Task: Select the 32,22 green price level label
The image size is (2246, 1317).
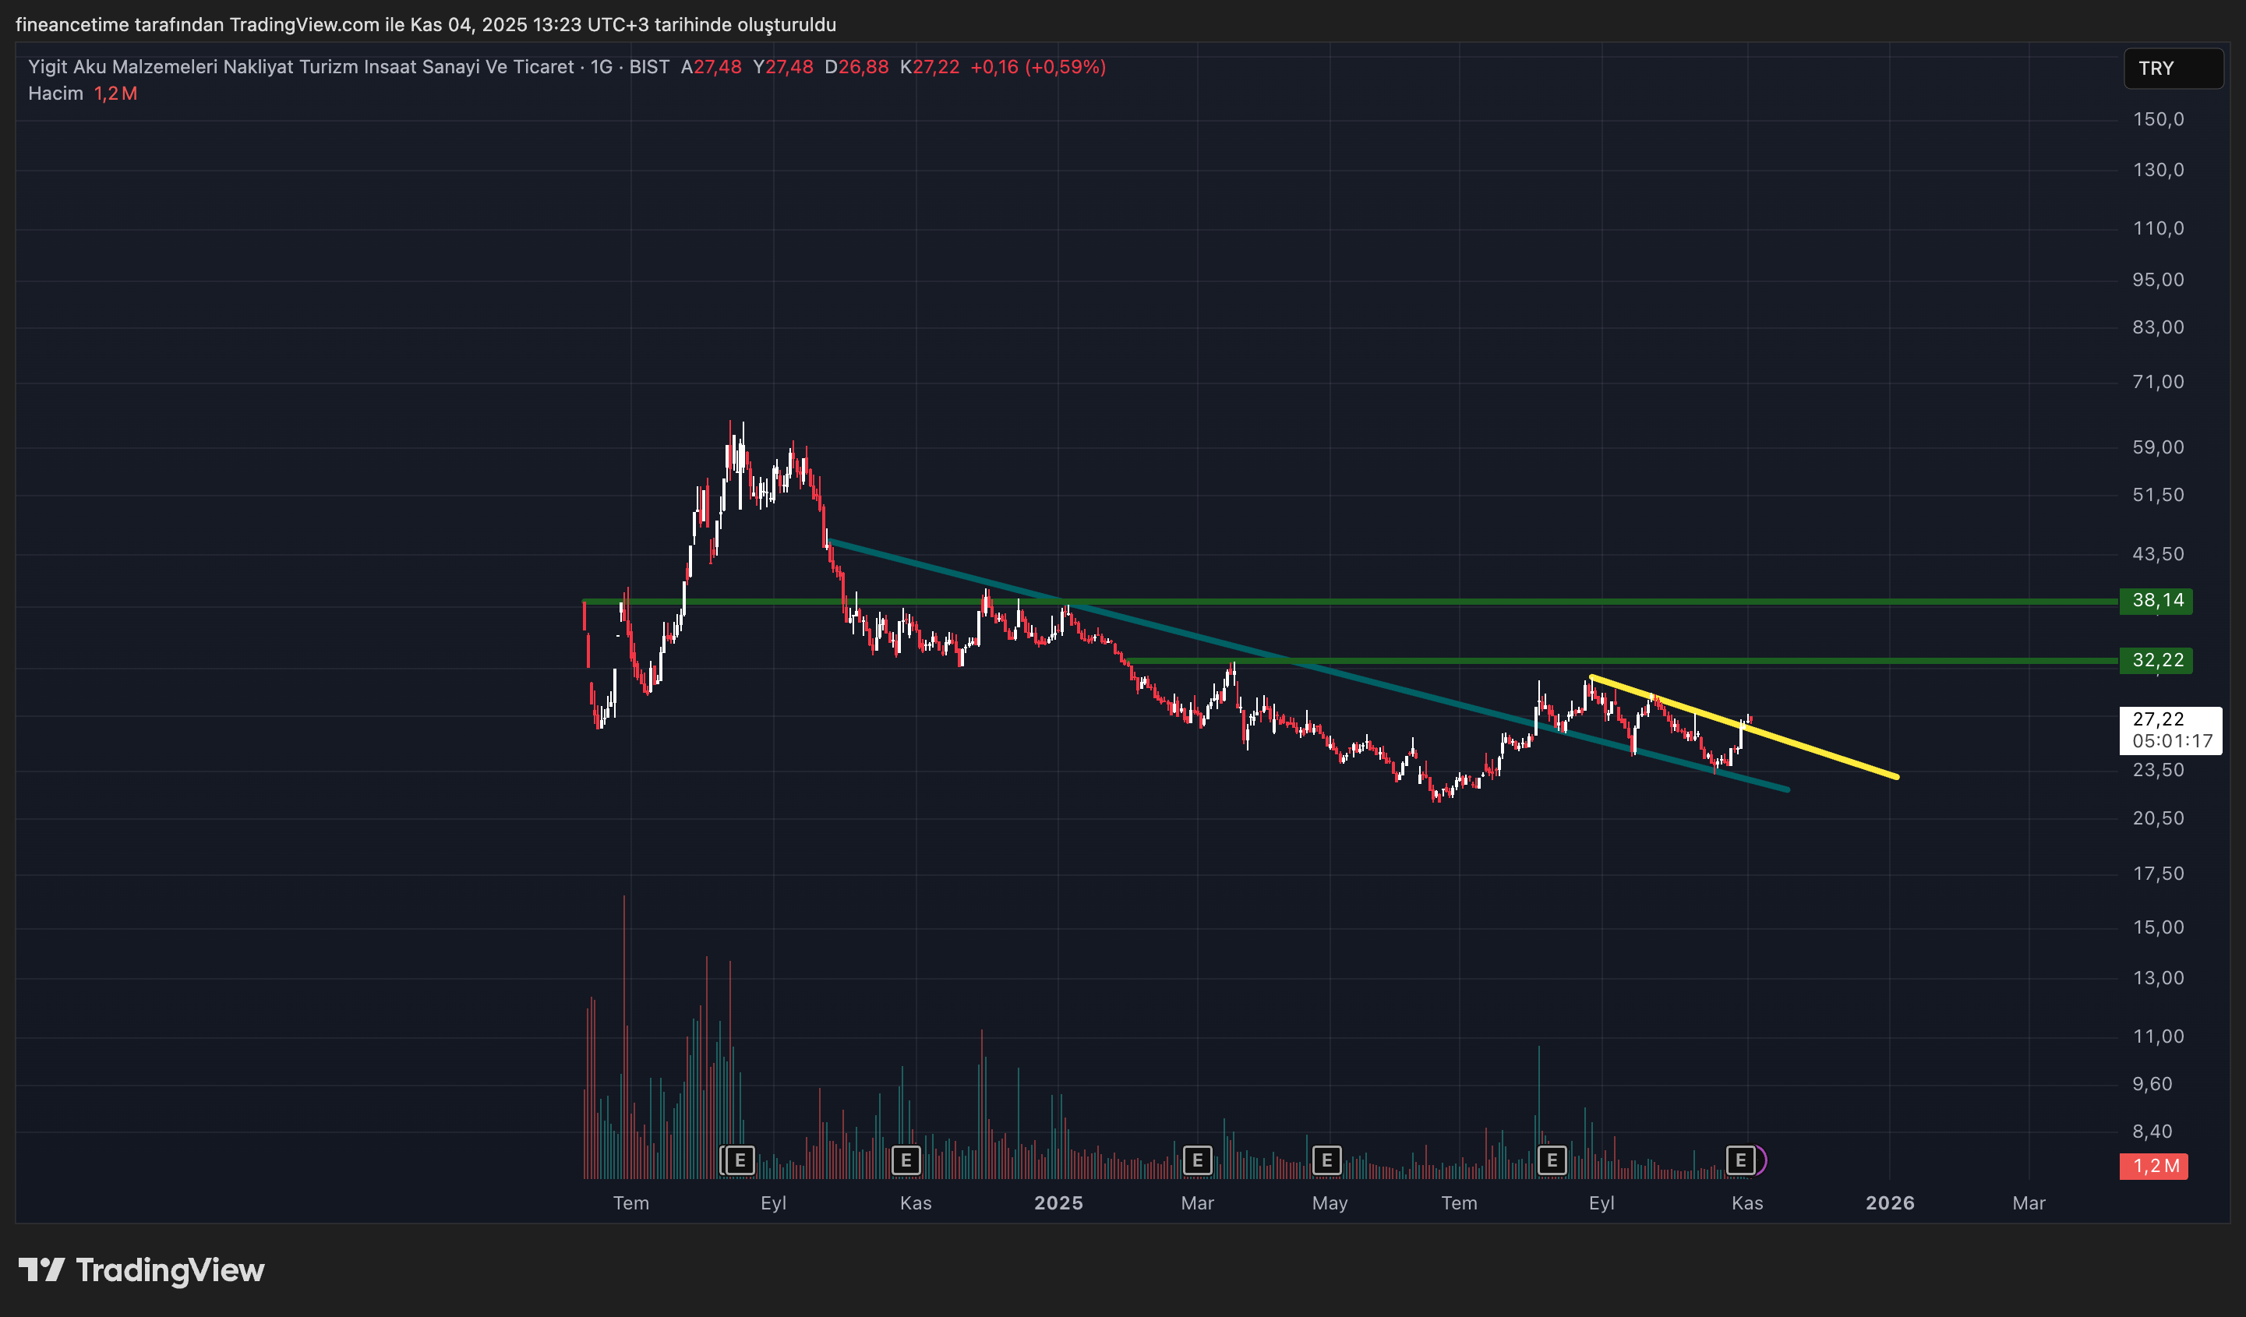Action: click(x=2157, y=660)
